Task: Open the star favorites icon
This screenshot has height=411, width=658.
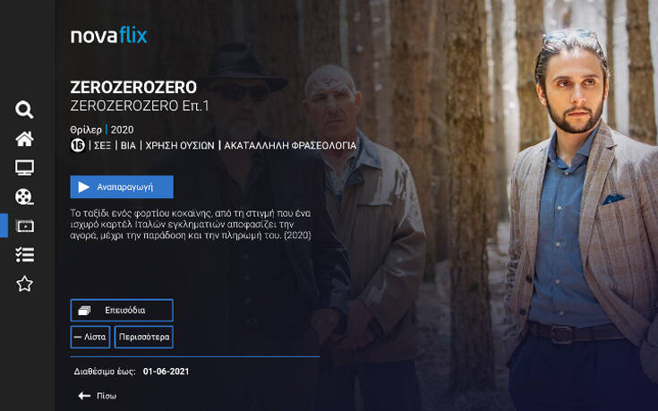Action: (24, 284)
